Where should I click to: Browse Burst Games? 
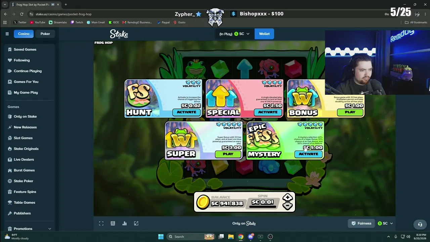click(30, 170)
